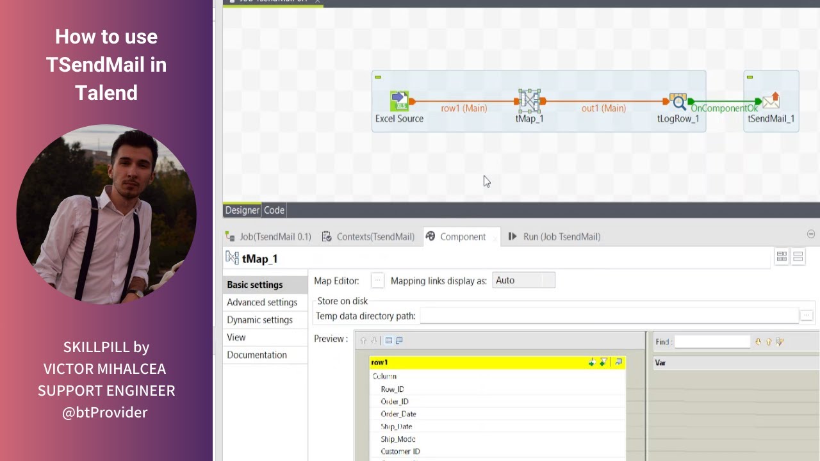Screen dimensions: 820x461
Task: Click the OnComponentOk trigger link label
Action: (724, 108)
